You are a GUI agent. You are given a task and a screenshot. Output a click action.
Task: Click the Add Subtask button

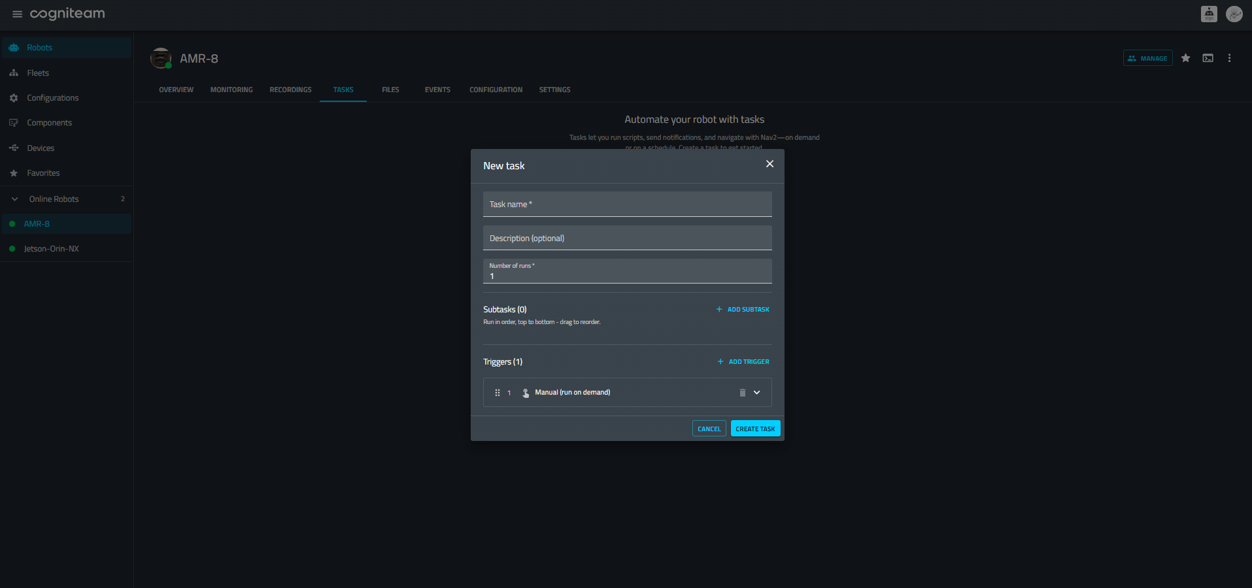click(743, 310)
